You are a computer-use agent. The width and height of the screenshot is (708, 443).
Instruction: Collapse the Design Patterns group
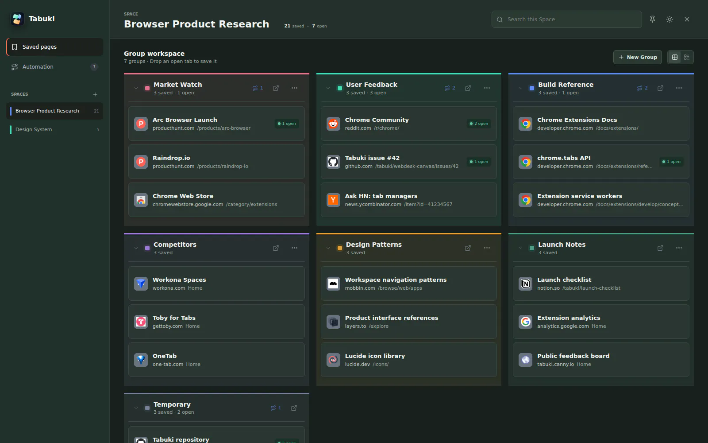click(328, 248)
